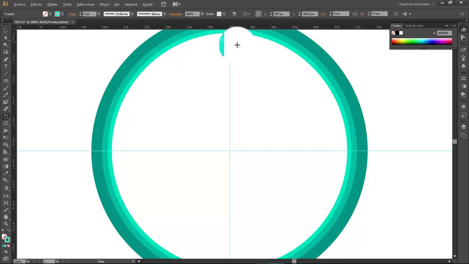Open the arrange documents layout dropdown
Screen dimensions: 469x264
177,4
